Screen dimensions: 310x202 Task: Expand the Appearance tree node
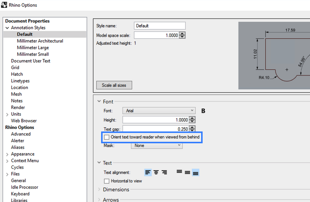click(x=7, y=154)
